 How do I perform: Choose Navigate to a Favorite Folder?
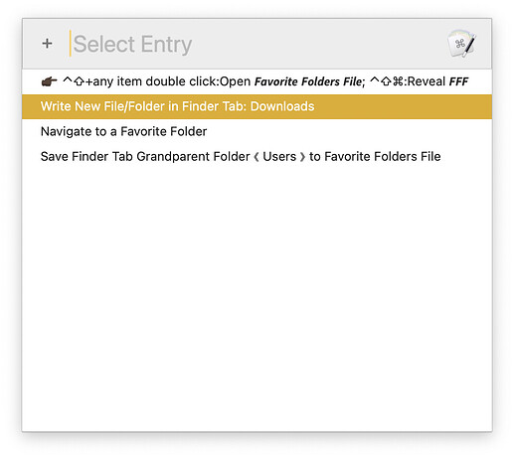tap(257, 131)
